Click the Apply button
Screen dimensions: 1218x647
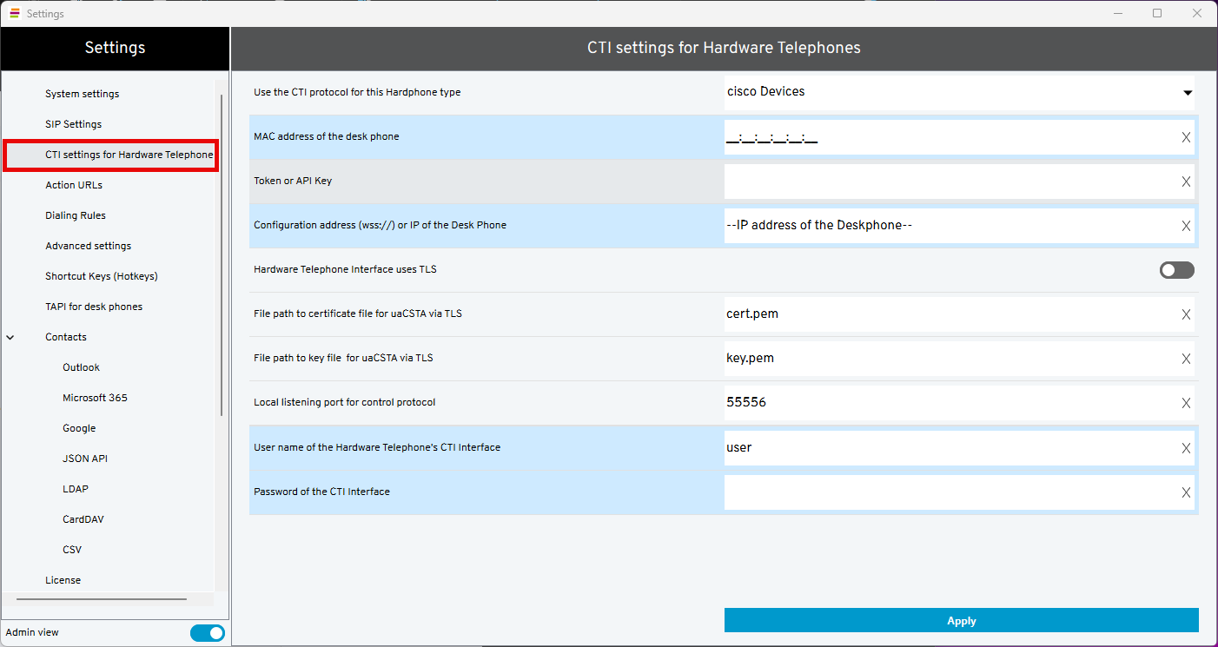tap(961, 621)
